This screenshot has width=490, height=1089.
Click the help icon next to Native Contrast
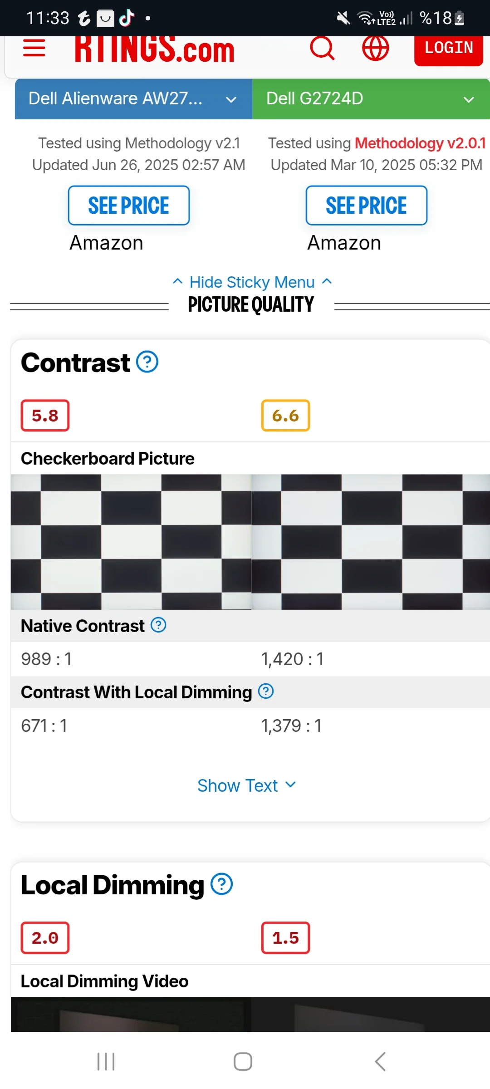pyautogui.click(x=158, y=625)
